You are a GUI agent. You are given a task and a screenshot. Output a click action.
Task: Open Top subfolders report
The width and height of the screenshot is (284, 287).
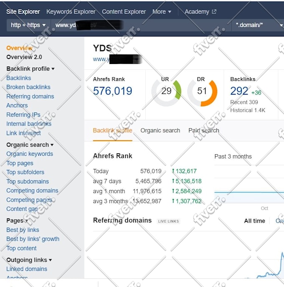pyautogui.click(x=25, y=172)
